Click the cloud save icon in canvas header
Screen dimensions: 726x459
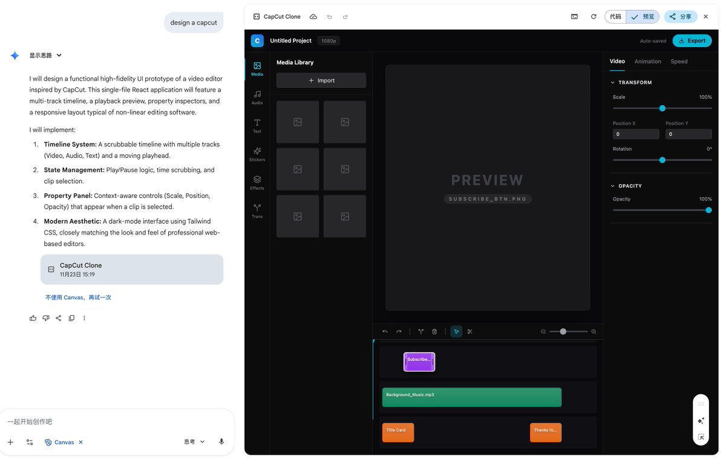click(313, 16)
